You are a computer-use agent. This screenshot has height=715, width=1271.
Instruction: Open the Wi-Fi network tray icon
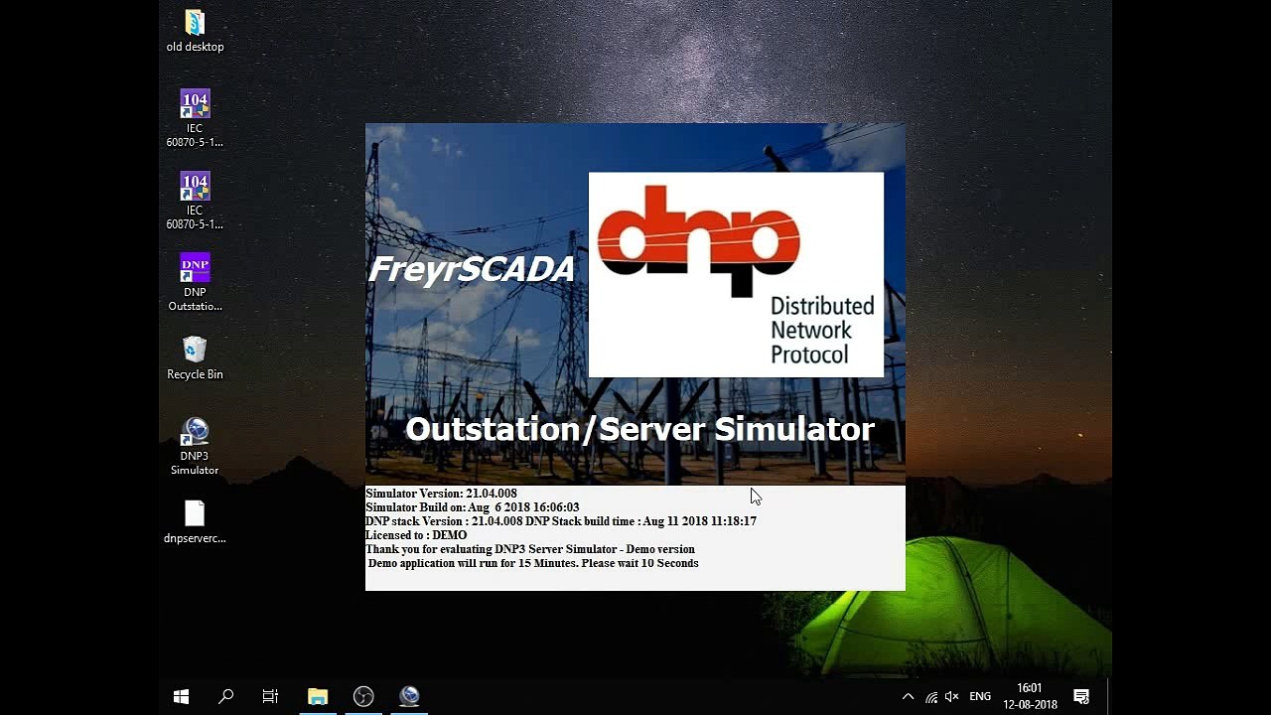click(x=930, y=697)
